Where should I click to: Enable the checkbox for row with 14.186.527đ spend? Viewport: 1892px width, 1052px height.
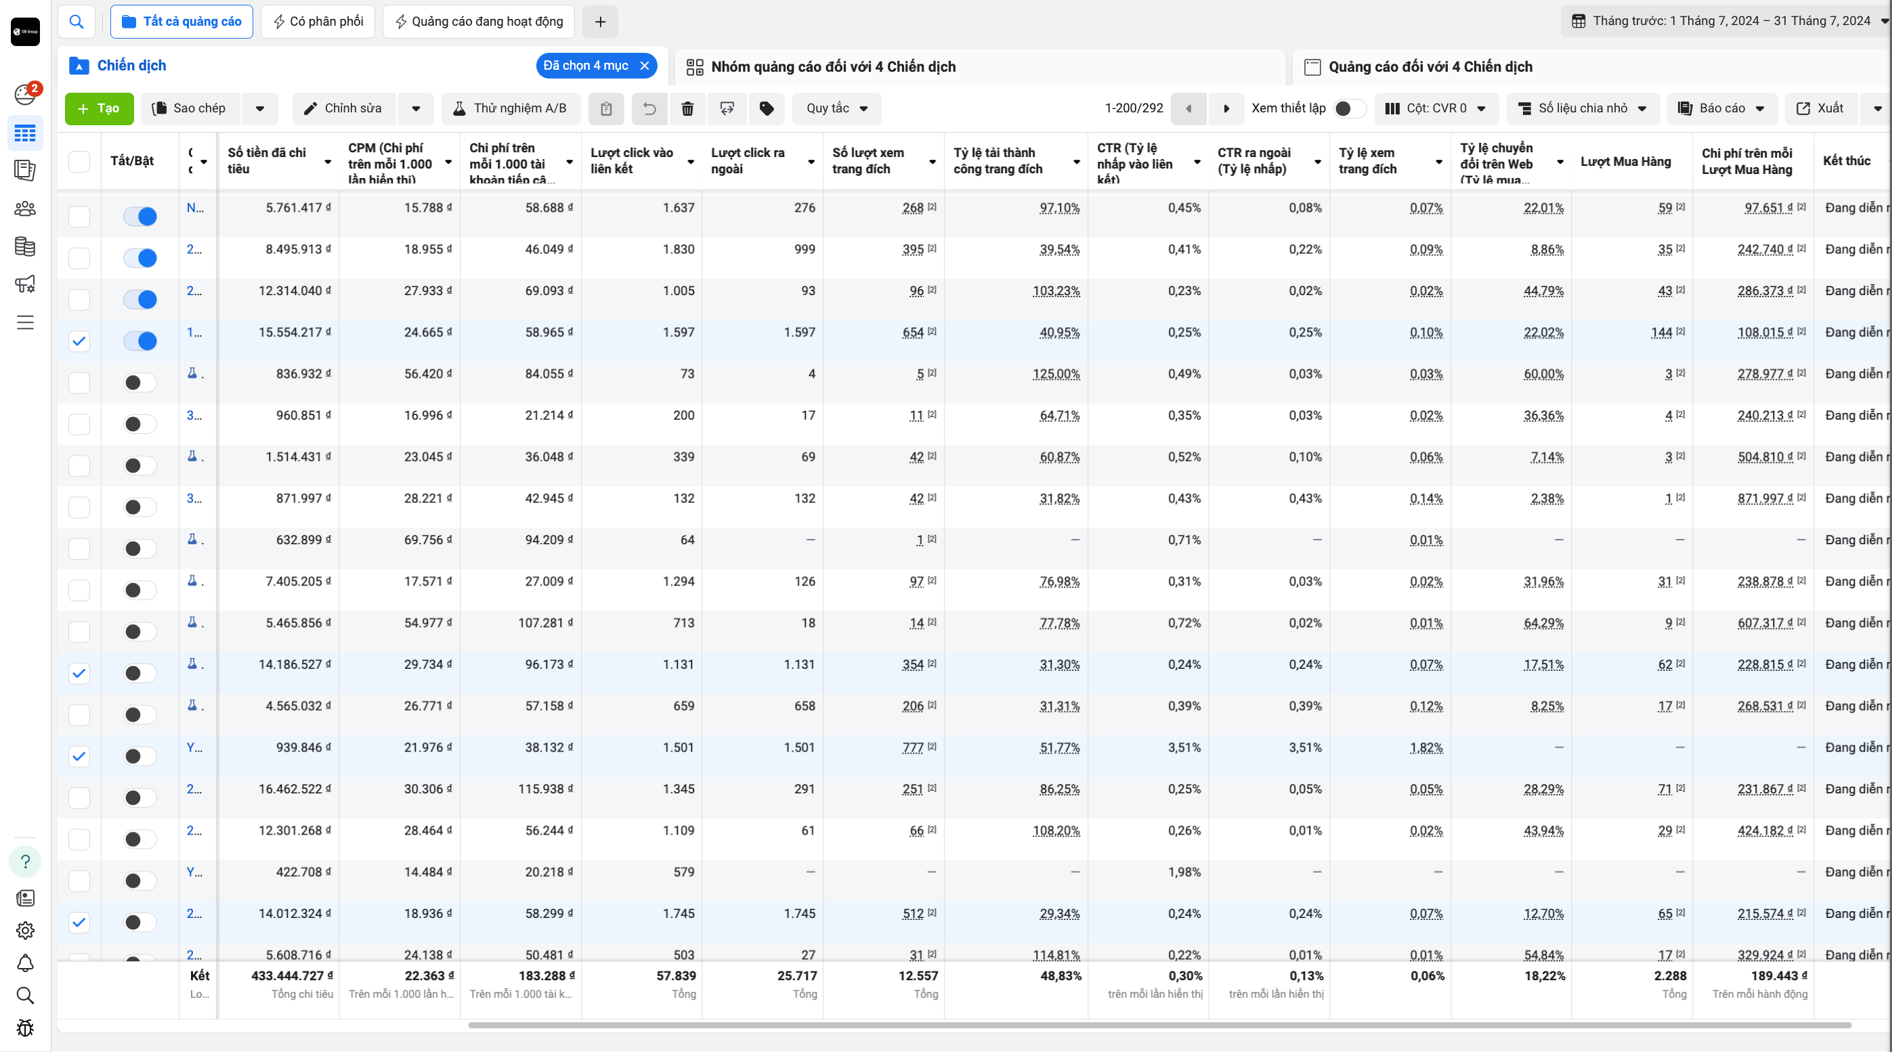point(81,672)
